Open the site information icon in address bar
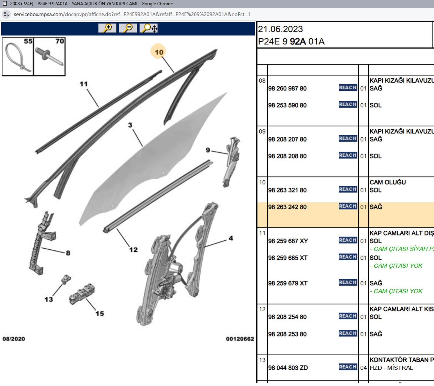434x386 pixels. [x=6, y=14]
